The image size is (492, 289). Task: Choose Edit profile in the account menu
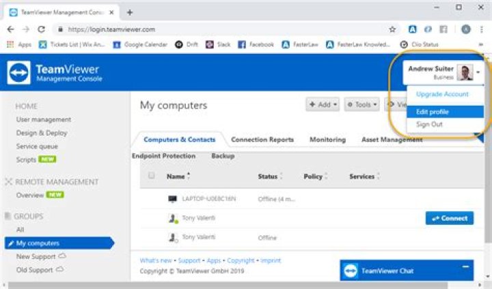445,112
